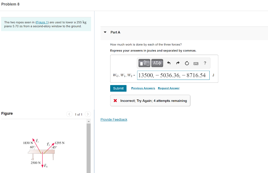
Task: Click the undo arrow icon
Action: click(169, 63)
